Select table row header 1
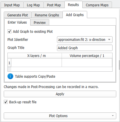The image size is (120, 122). point(9,63)
